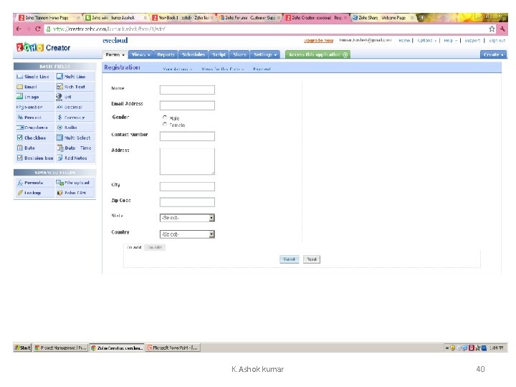The width and height of the screenshot is (516, 387).
Task: Choose the Decimal field type
Action: click(x=75, y=107)
